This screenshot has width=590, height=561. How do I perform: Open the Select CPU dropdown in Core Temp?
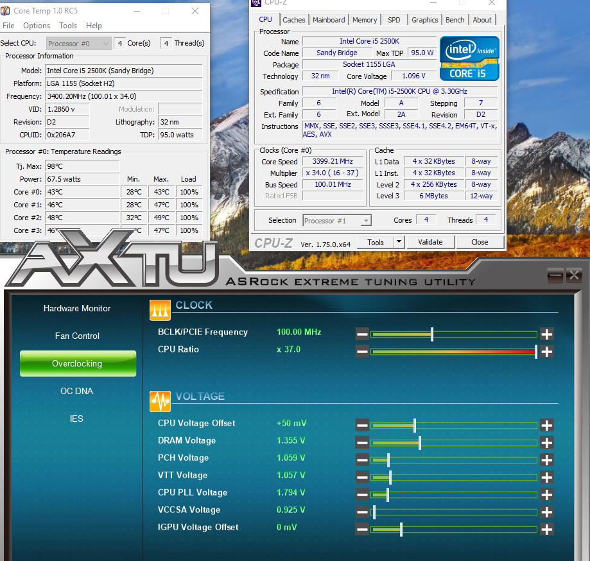(x=78, y=43)
